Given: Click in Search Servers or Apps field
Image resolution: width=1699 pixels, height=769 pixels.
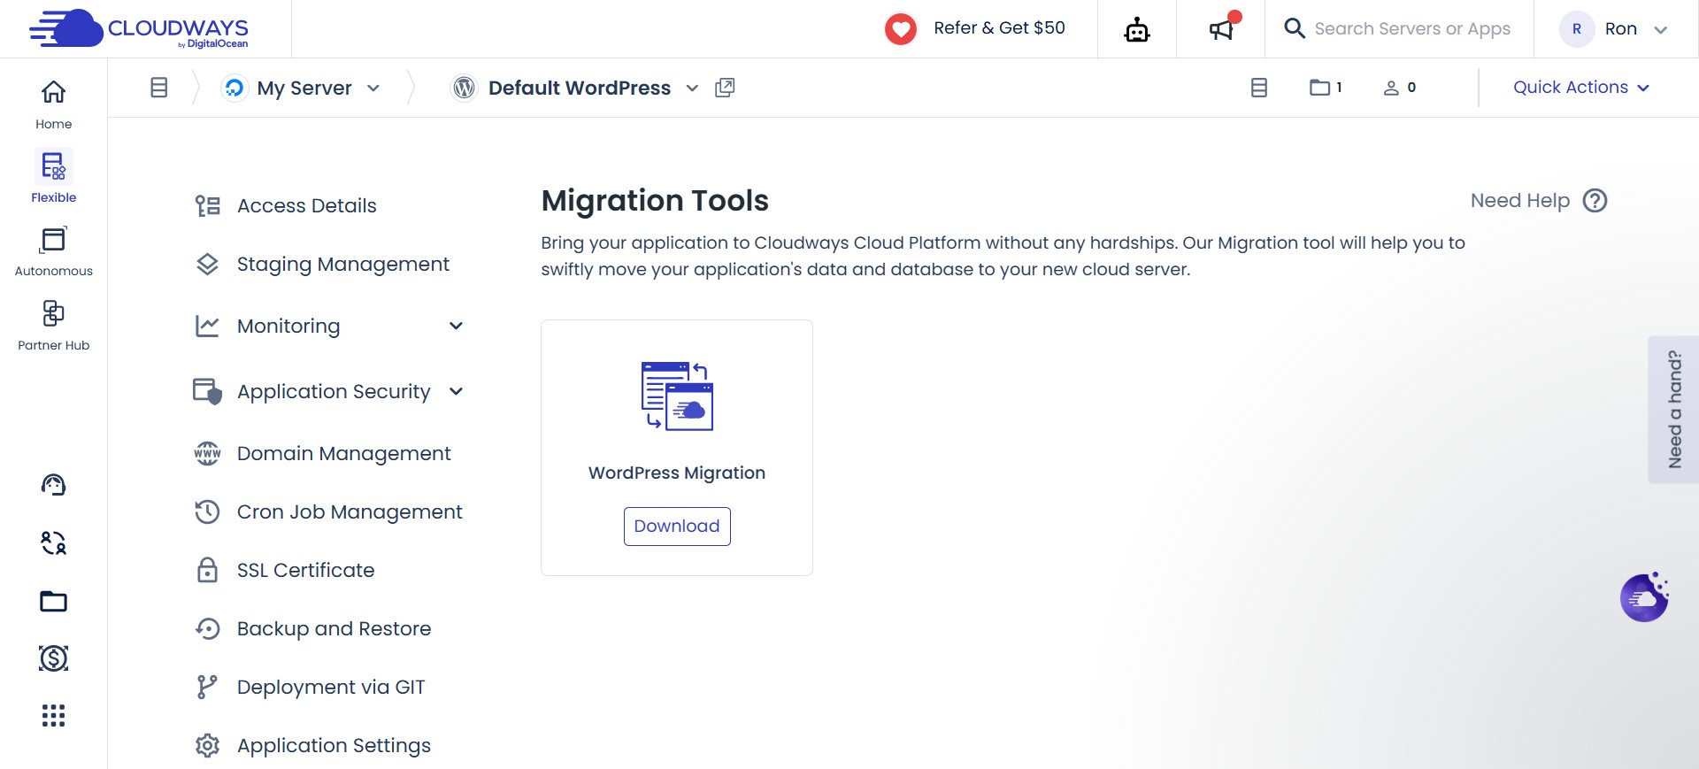Looking at the screenshot, I should click(1412, 28).
